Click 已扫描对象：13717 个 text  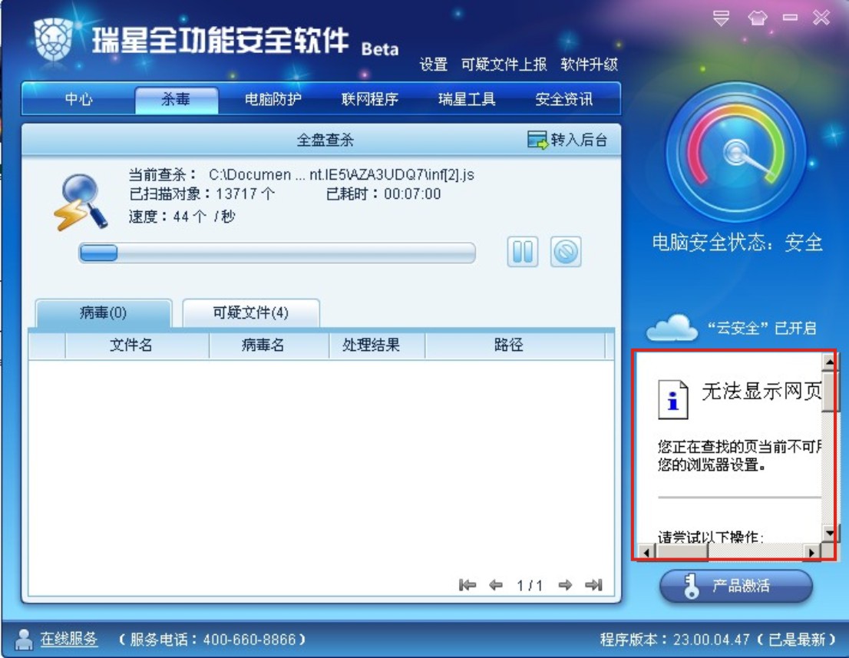[x=202, y=194]
